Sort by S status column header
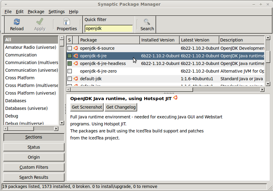Image resolution: width=273 pixels, height=191 pixels. click(69, 40)
